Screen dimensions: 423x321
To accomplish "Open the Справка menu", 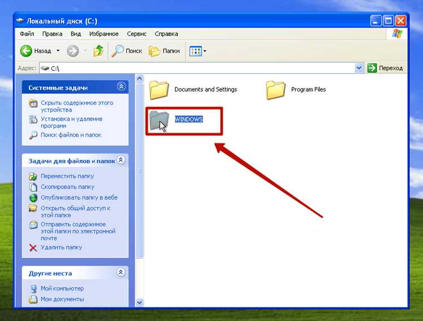I will (166, 34).
